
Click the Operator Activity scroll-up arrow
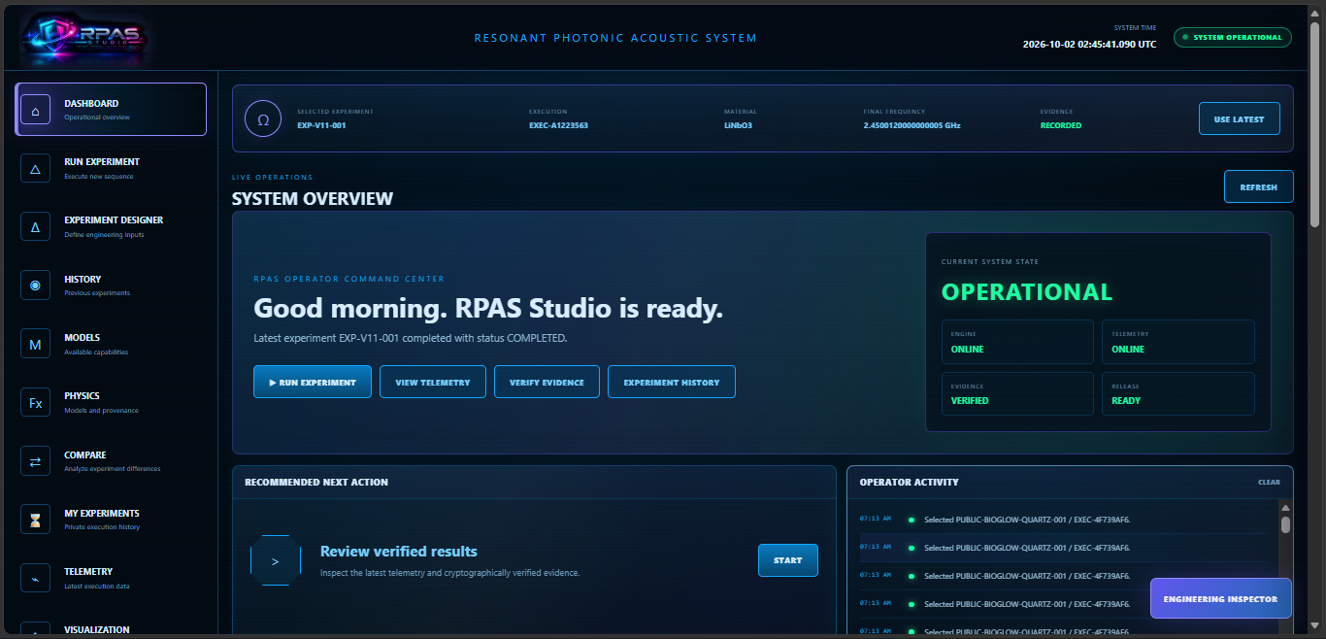1285,507
